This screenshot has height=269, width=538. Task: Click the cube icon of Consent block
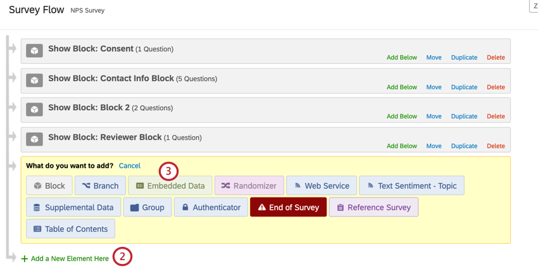[x=34, y=51]
